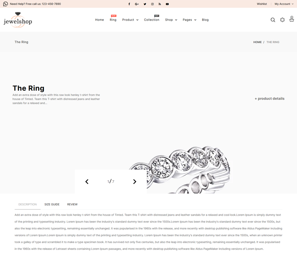
Task: Open the YouTube icon link
Action: 167,4
